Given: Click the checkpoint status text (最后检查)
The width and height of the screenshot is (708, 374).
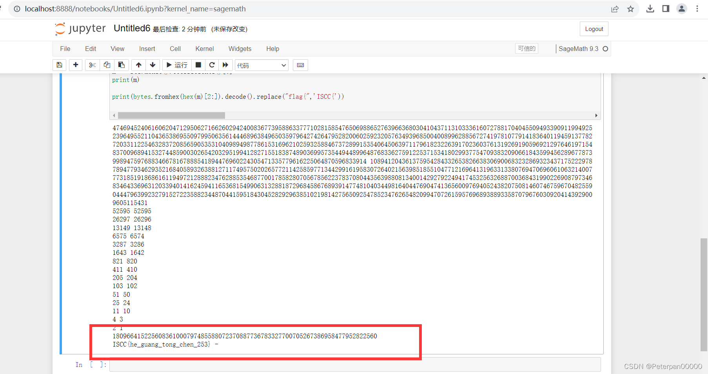Looking at the screenshot, I should coord(179,29).
